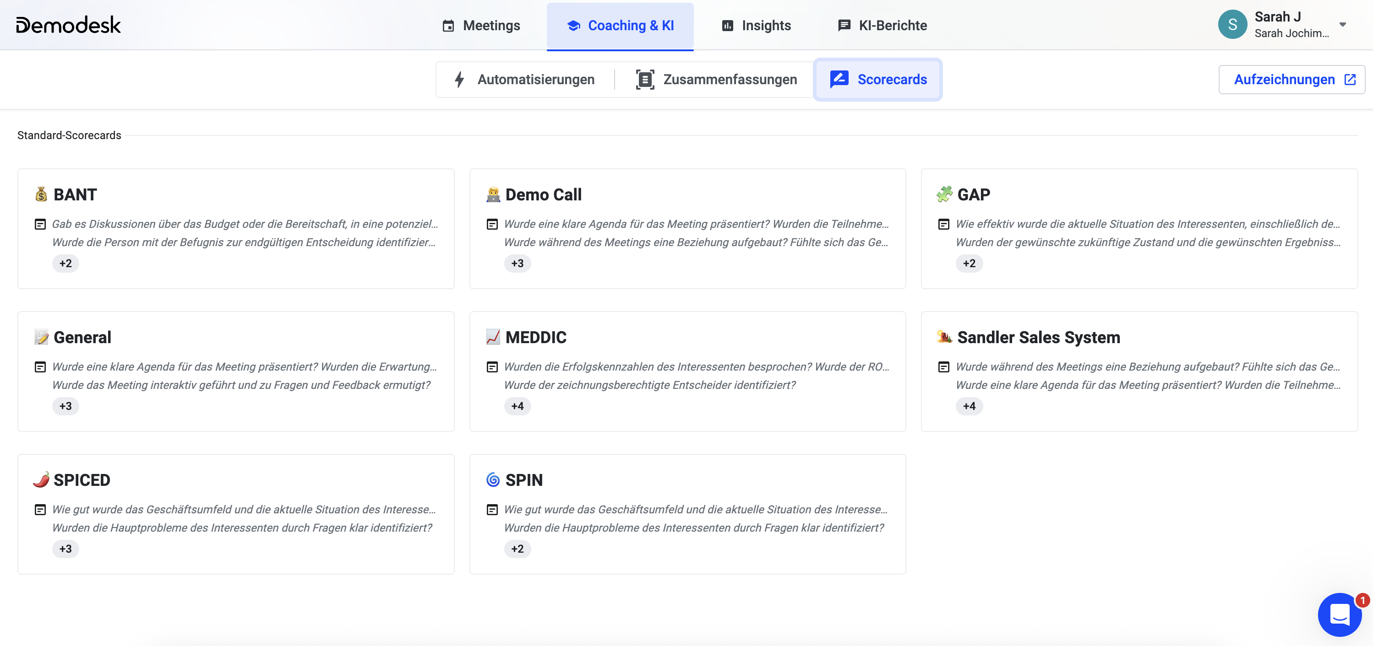Click the puzzle piece icon on GAP
This screenshot has width=1373, height=646.
pos(944,194)
